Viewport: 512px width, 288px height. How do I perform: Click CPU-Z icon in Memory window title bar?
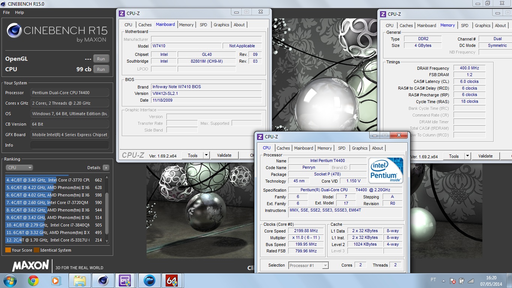pos(383,14)
